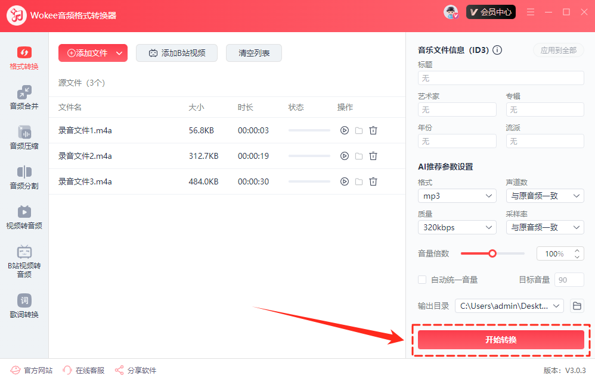Open the 添加文件 dropdown arrow
Screen dimensions: 595x379
pyautogui.click(x=119, y=53)
